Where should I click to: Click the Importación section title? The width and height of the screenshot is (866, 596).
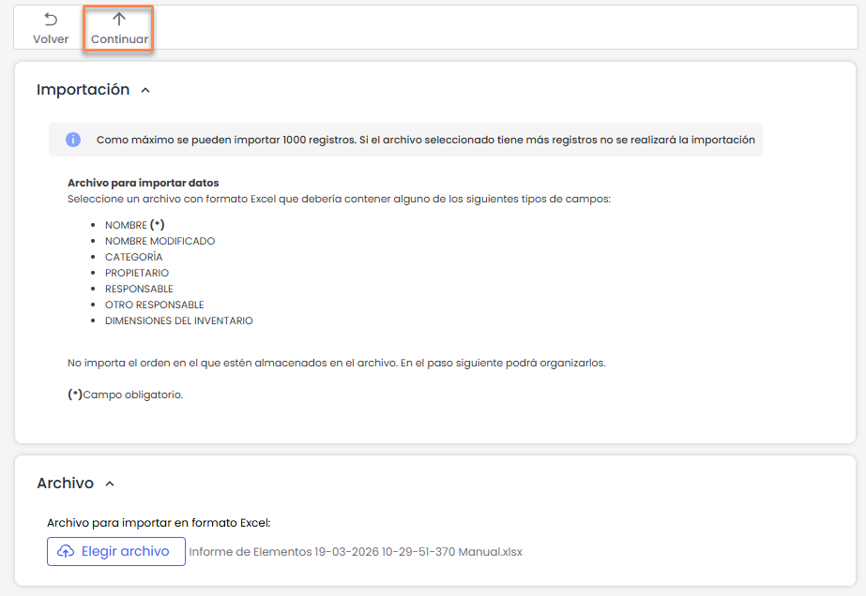[x=83, y=90]
